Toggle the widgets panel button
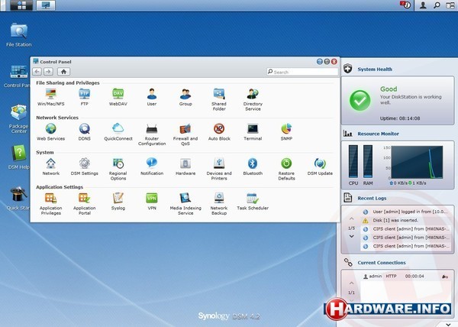Image resolution: width=458 pixels, height=327 pixels. pyautogui.click(x=450, y=5)
